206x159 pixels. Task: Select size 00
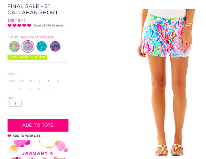[22, 81]
